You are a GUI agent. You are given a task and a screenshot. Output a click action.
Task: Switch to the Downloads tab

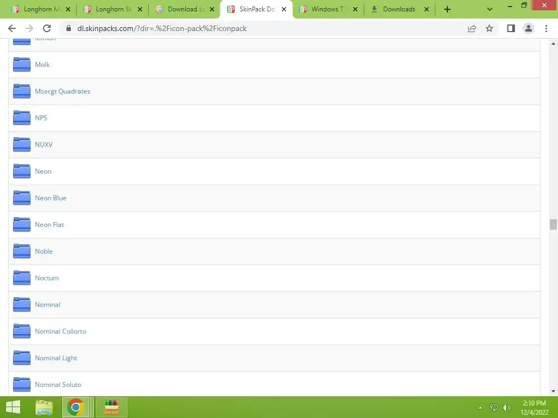pyautogui.click(x=398, y=9)
